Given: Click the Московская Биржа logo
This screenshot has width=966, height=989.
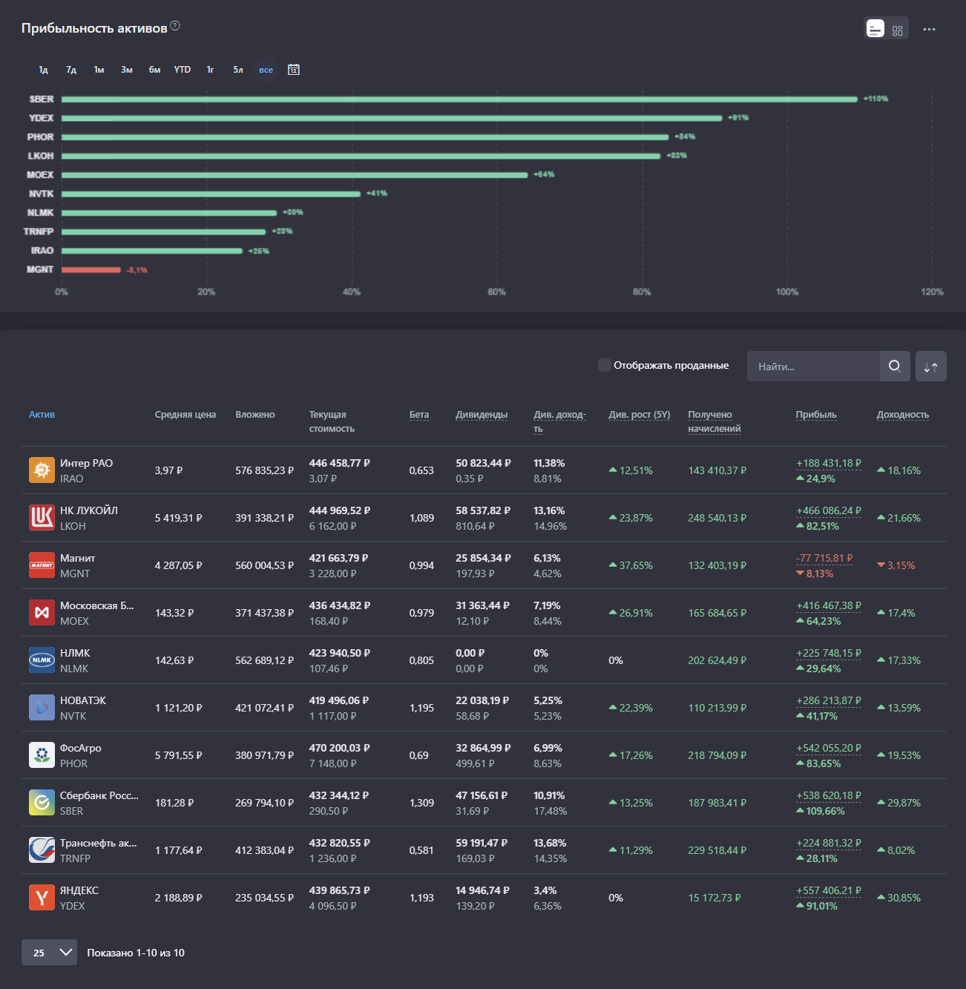Looking at the screenshot, I should (x=42, y=613).
